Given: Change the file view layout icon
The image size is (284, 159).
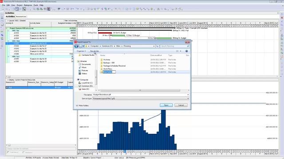Looking at the screenshot, I should 177,51.
